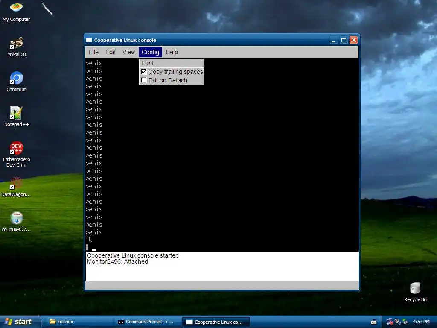Select the Recycle Bin icon

pos(416,292)
